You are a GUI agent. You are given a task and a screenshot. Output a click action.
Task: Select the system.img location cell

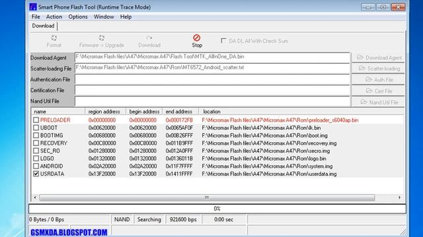pyautogui.click(x=267, y=166)
